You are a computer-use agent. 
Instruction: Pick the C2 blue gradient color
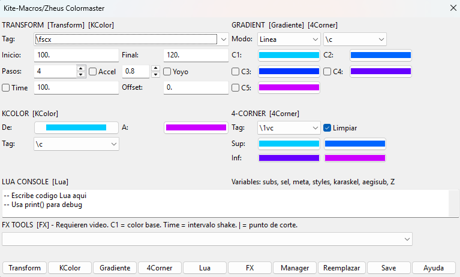point(381,55)
